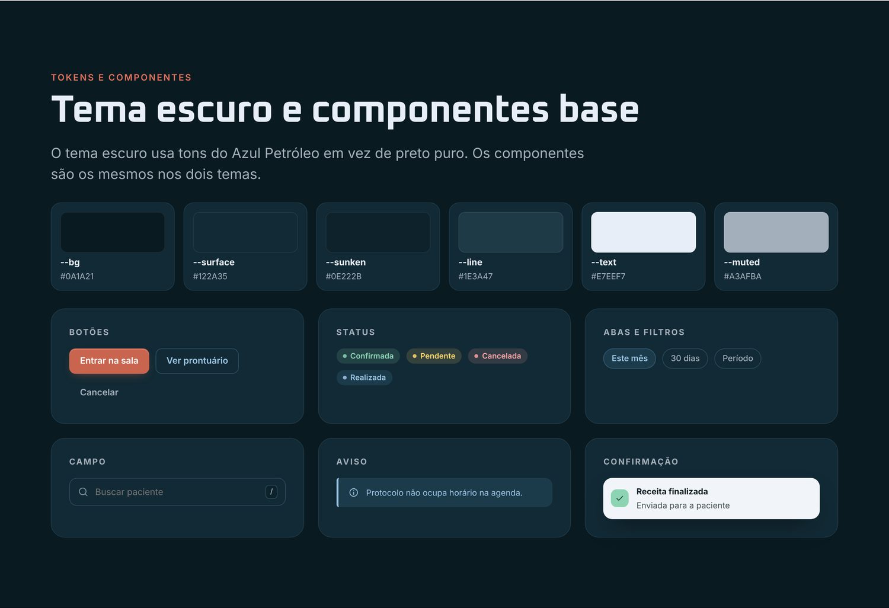
Task: Click the Protocolo não ocupa horário notice
Action: click(x=444, y=492)
